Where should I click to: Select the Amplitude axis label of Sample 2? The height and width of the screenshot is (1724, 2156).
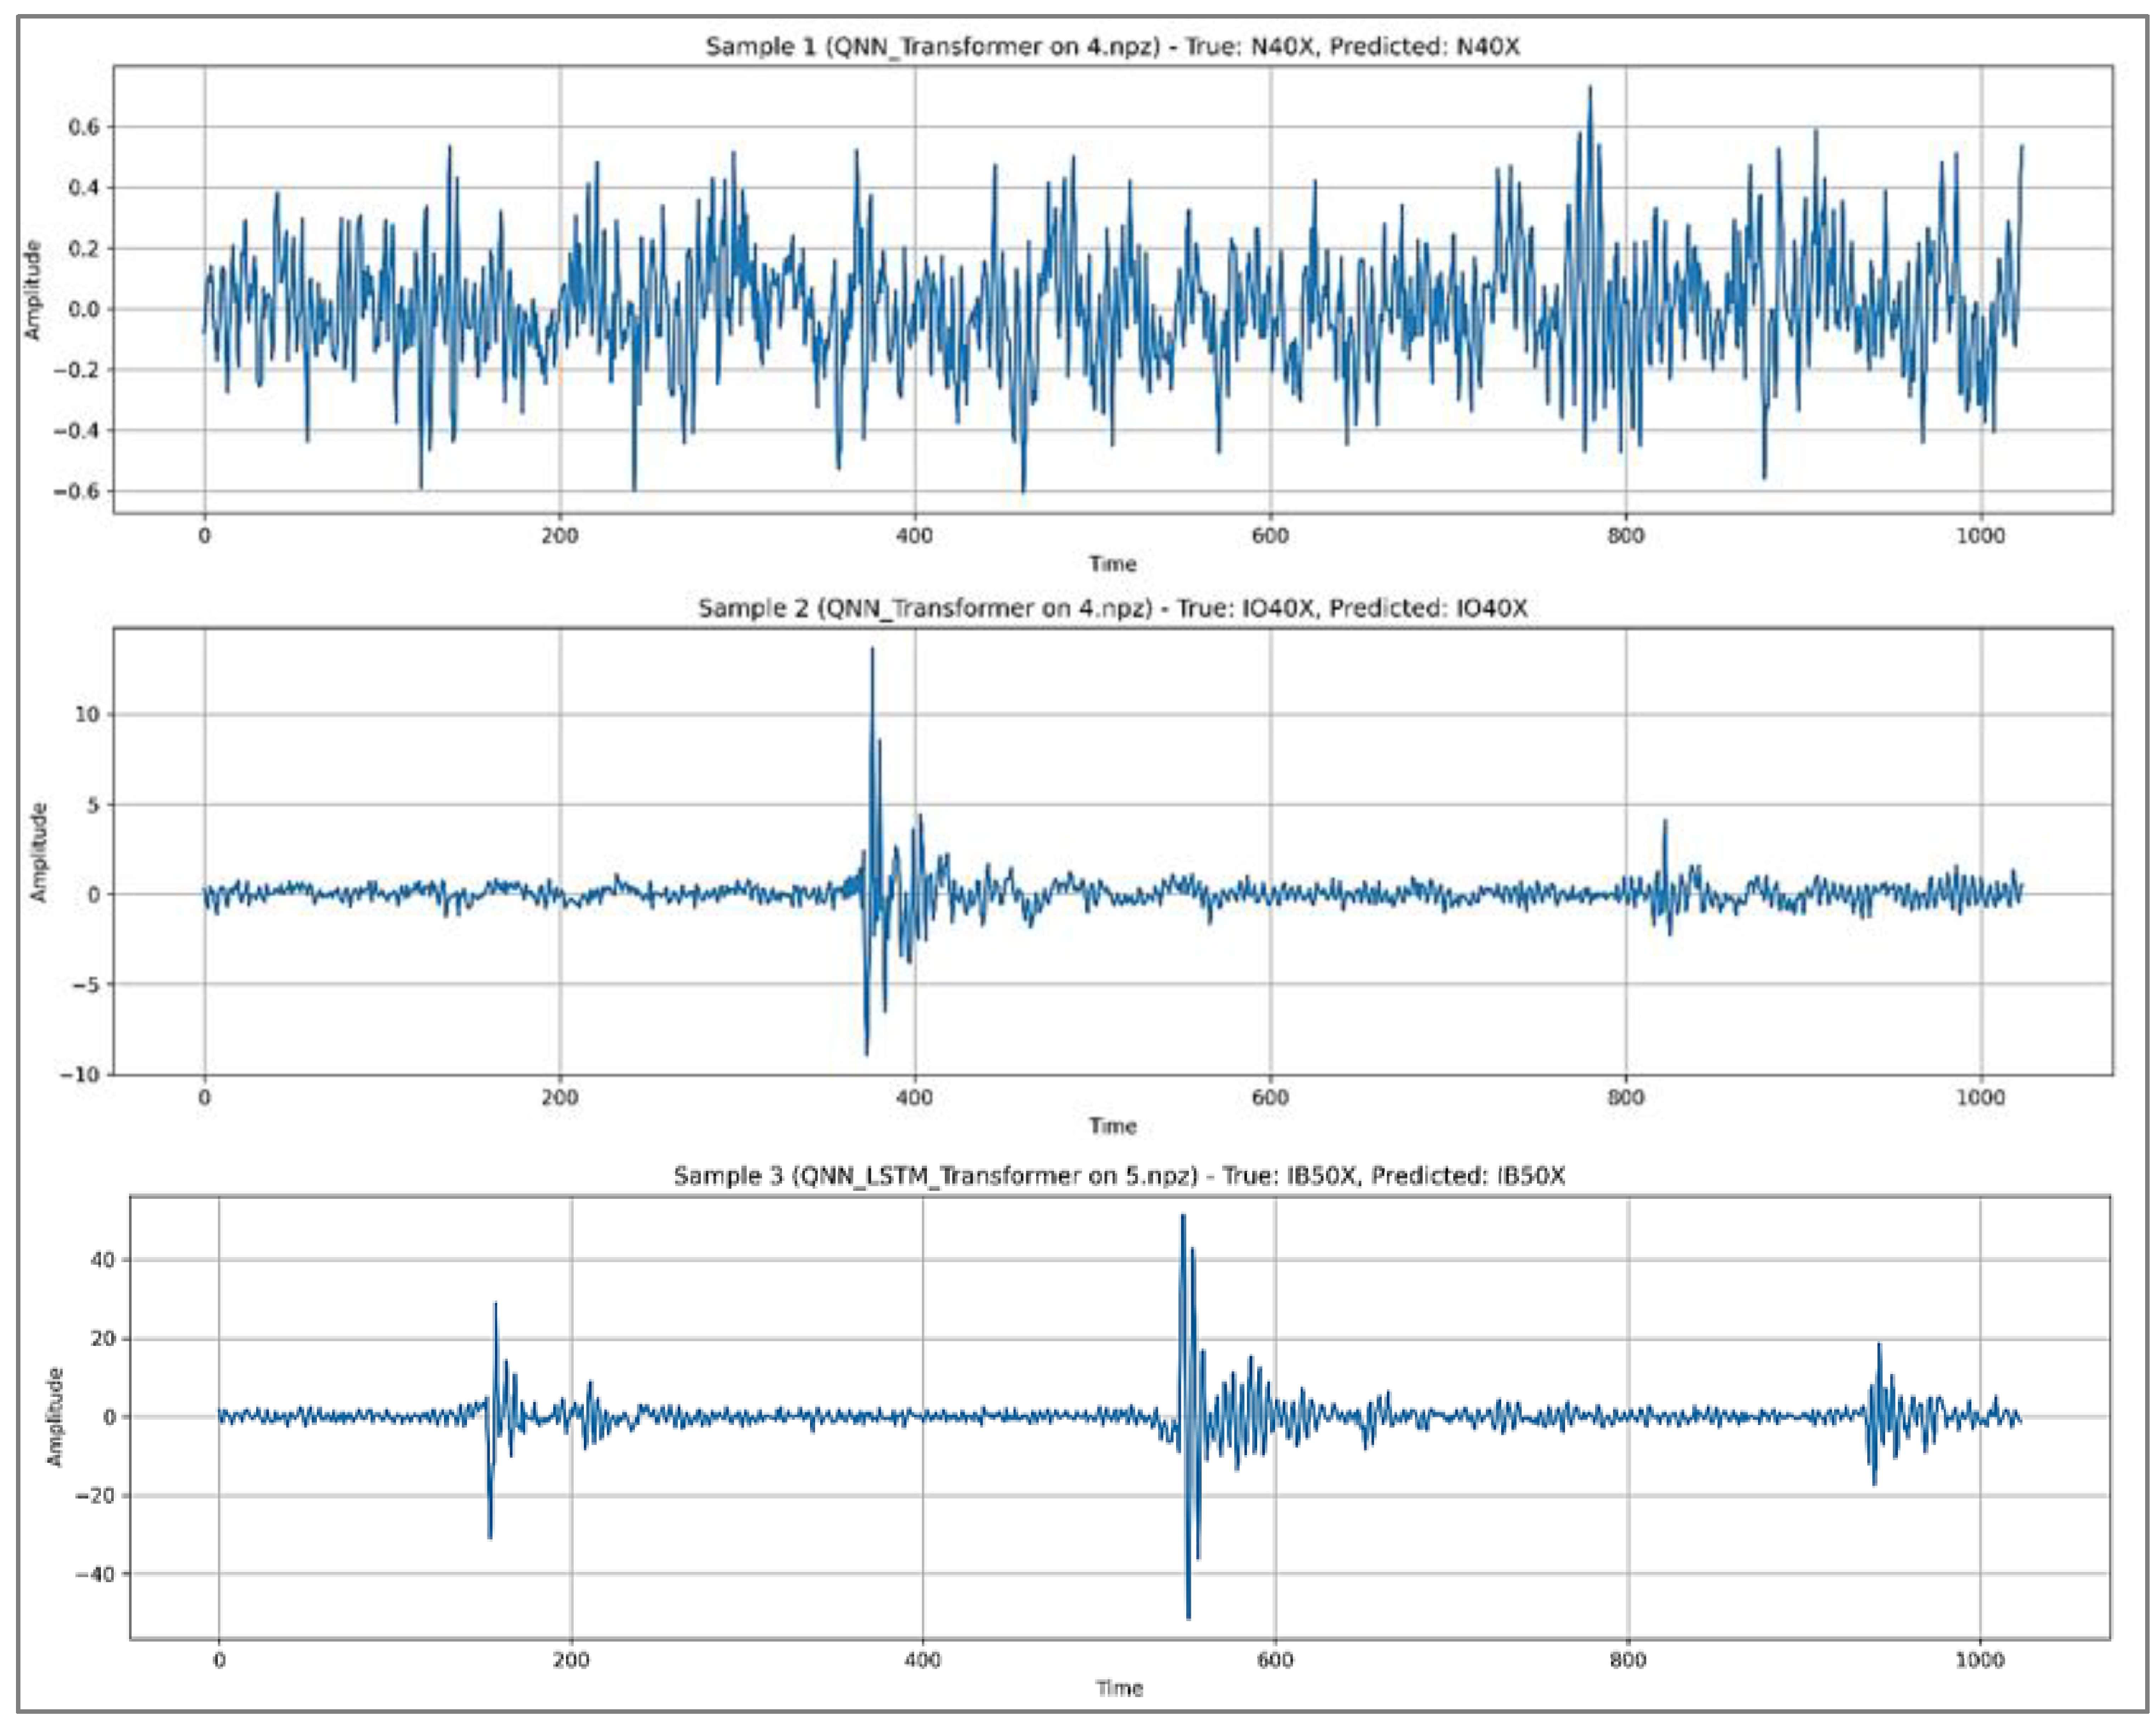point(39,852)
